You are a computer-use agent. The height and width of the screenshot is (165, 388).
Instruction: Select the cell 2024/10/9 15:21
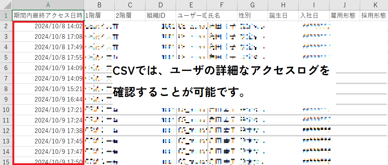(x=48, y=89)
